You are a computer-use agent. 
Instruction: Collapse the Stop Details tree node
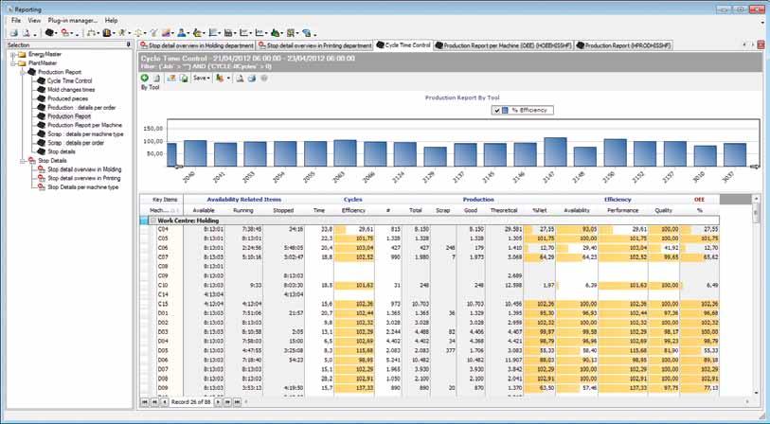coord(22,161)
